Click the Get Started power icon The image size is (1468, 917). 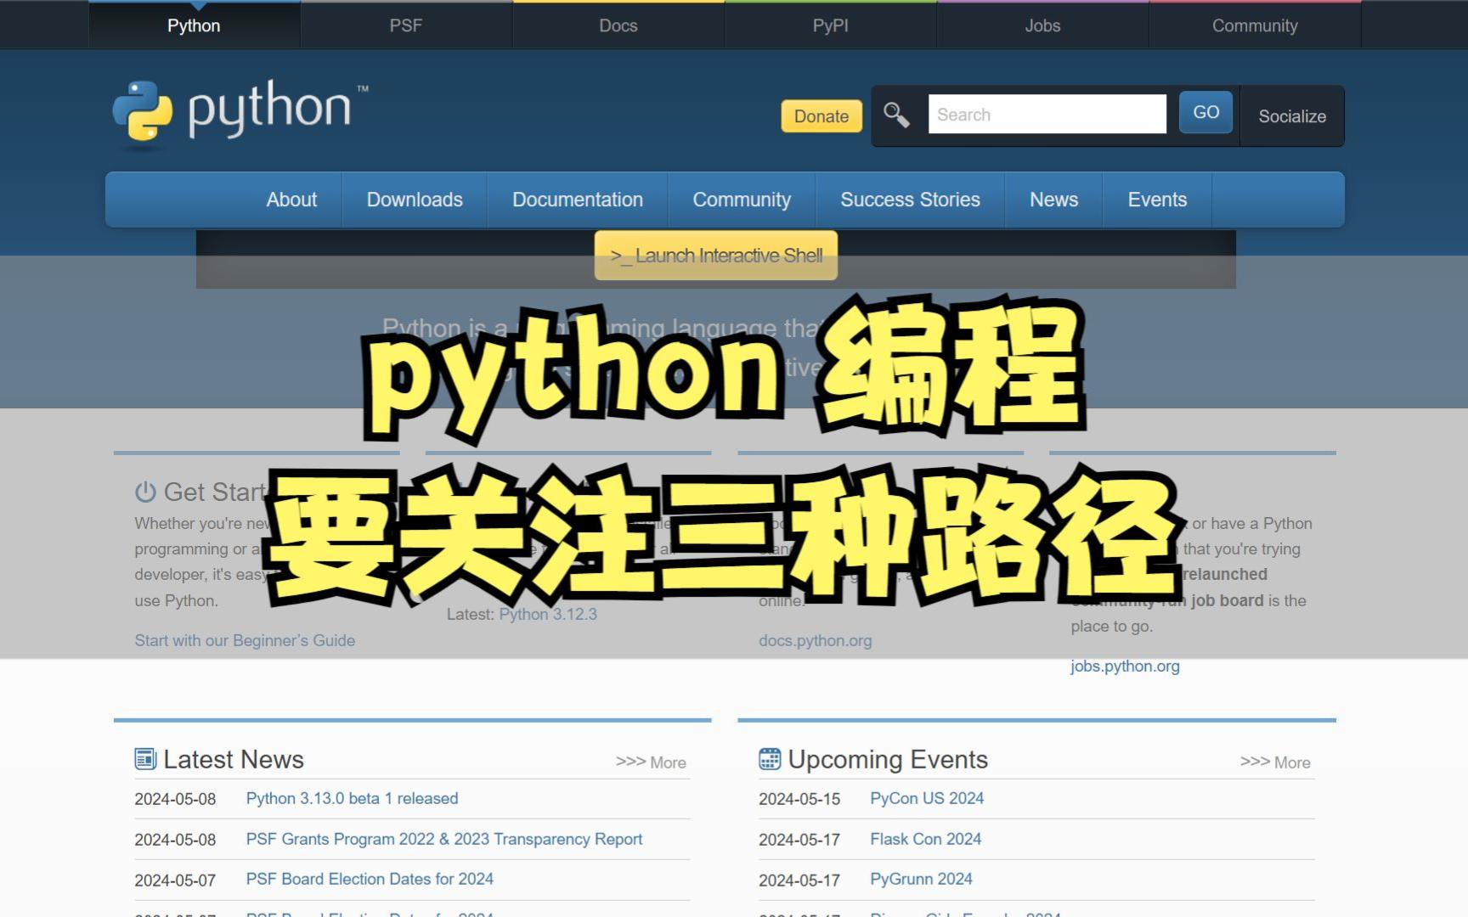click(x=145, y=492)
